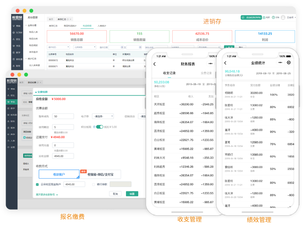
Task: Tap the target icon on 业绩统计 header
Action: click(289, 63)
